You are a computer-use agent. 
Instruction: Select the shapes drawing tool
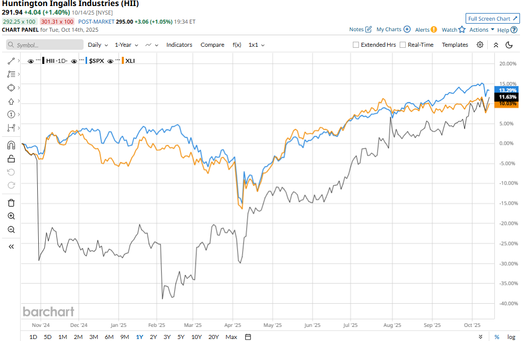tap(11, 88)
